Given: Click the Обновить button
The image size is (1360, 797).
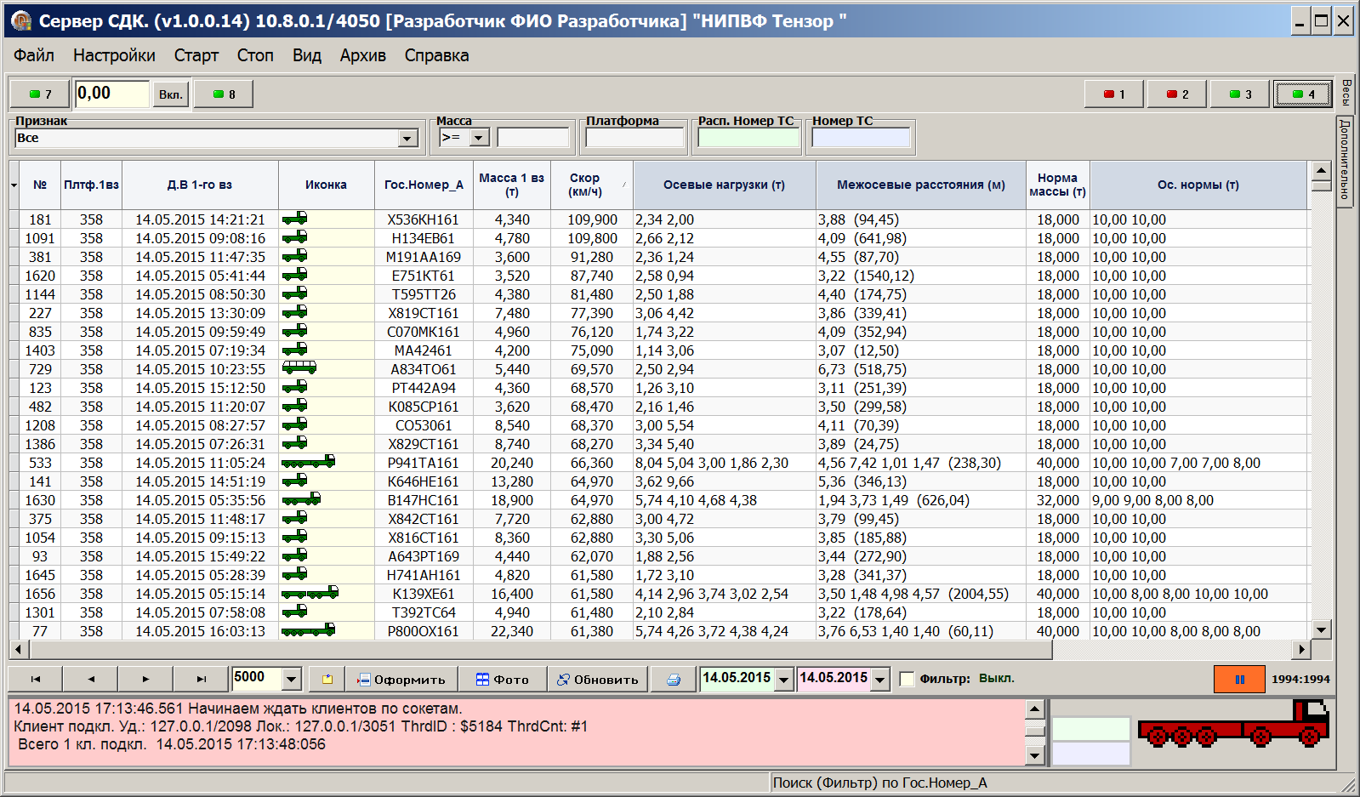Looking at the screenshot, I should click(x=597, y=680).
